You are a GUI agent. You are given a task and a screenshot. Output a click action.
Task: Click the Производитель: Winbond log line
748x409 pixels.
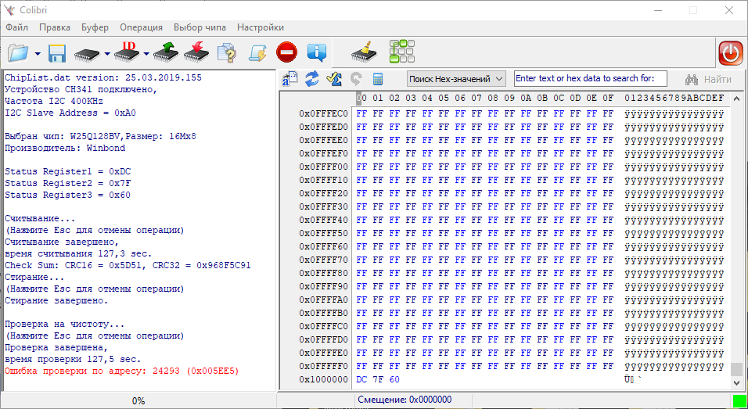pyautogui.click(x=65, y=148)
